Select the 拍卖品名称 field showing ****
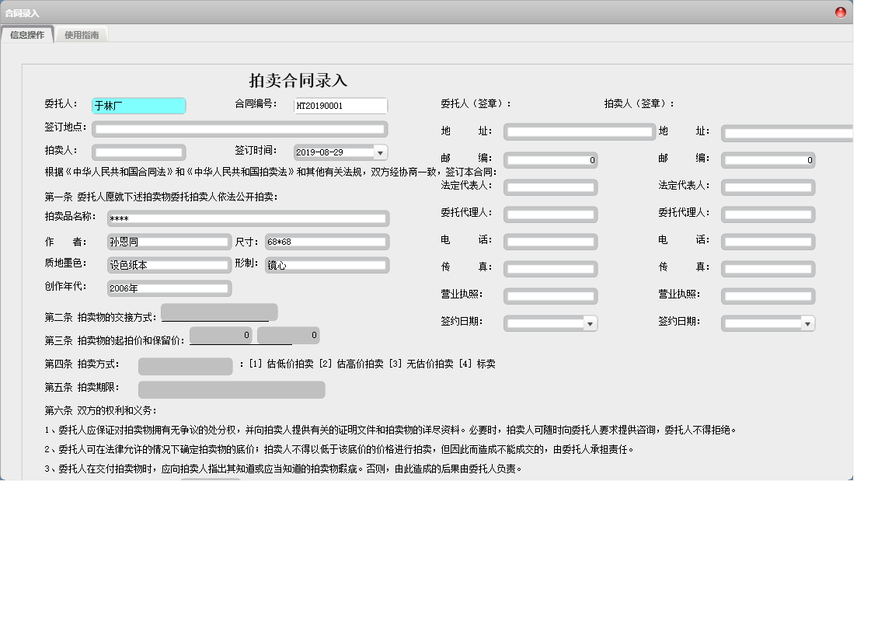The height and width of the screenshot is (617, 878). (x=249, y=218)
